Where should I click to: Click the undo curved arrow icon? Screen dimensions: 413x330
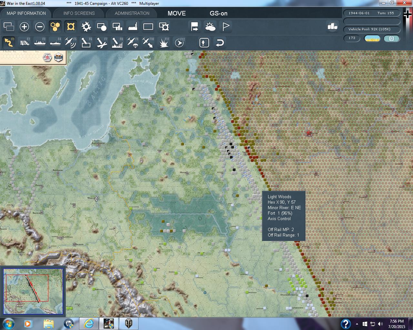click(219, 43)
